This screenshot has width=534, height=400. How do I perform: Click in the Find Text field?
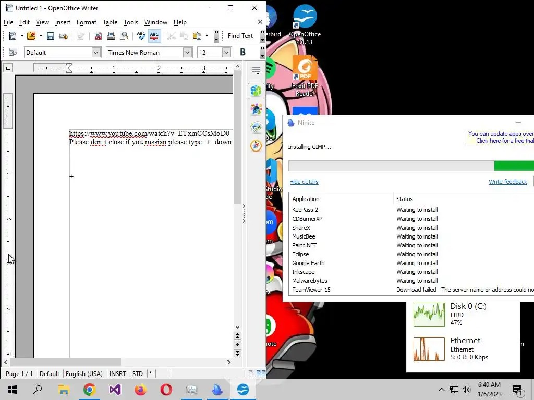[240, 36]
